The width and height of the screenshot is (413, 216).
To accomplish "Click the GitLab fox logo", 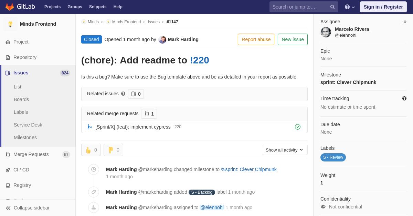I will [x=10, y=7].
